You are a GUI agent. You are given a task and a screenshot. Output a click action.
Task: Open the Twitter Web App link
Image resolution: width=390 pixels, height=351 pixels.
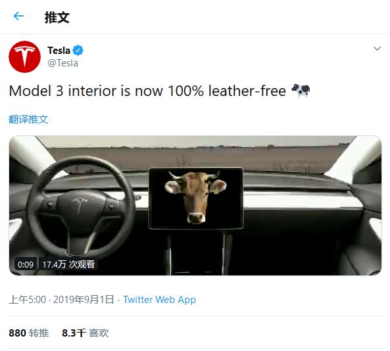[x=159, y=300]
